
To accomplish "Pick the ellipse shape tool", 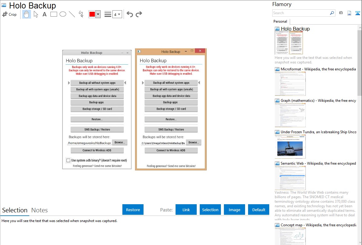I will coord(63,14).
